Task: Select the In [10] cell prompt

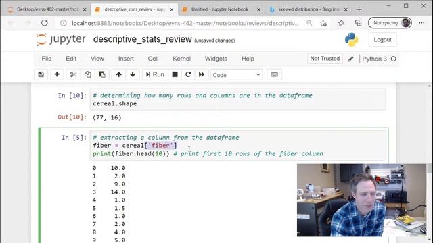Action: tap(72, 96)
